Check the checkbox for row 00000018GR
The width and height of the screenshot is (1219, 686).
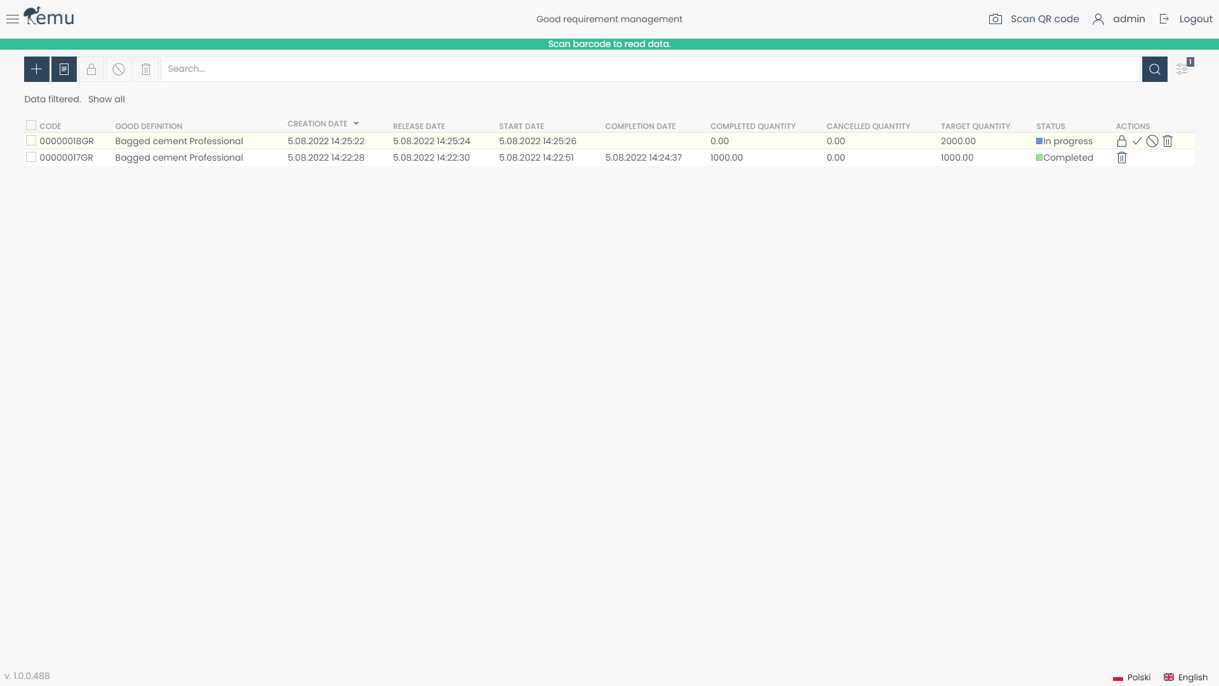click(x=30, y=140)
